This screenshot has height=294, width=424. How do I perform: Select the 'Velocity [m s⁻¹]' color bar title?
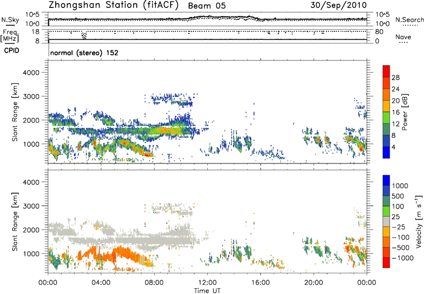419,221
